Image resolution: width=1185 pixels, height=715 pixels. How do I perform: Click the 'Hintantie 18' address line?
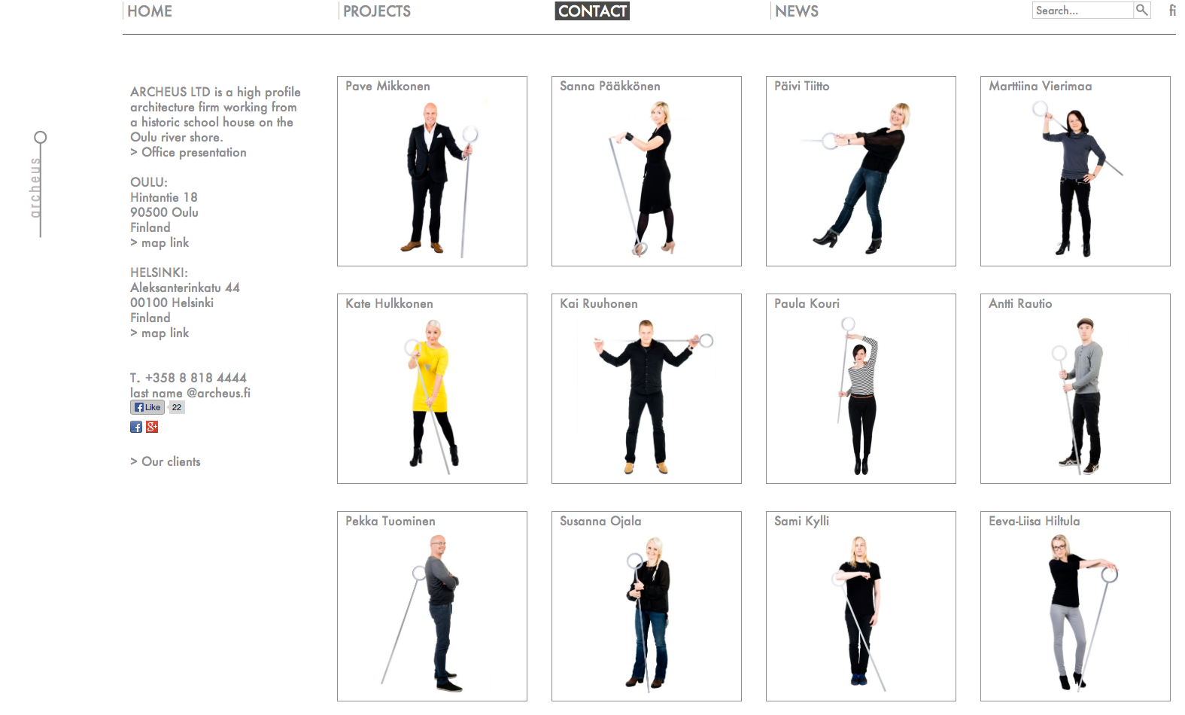point(164,197)
